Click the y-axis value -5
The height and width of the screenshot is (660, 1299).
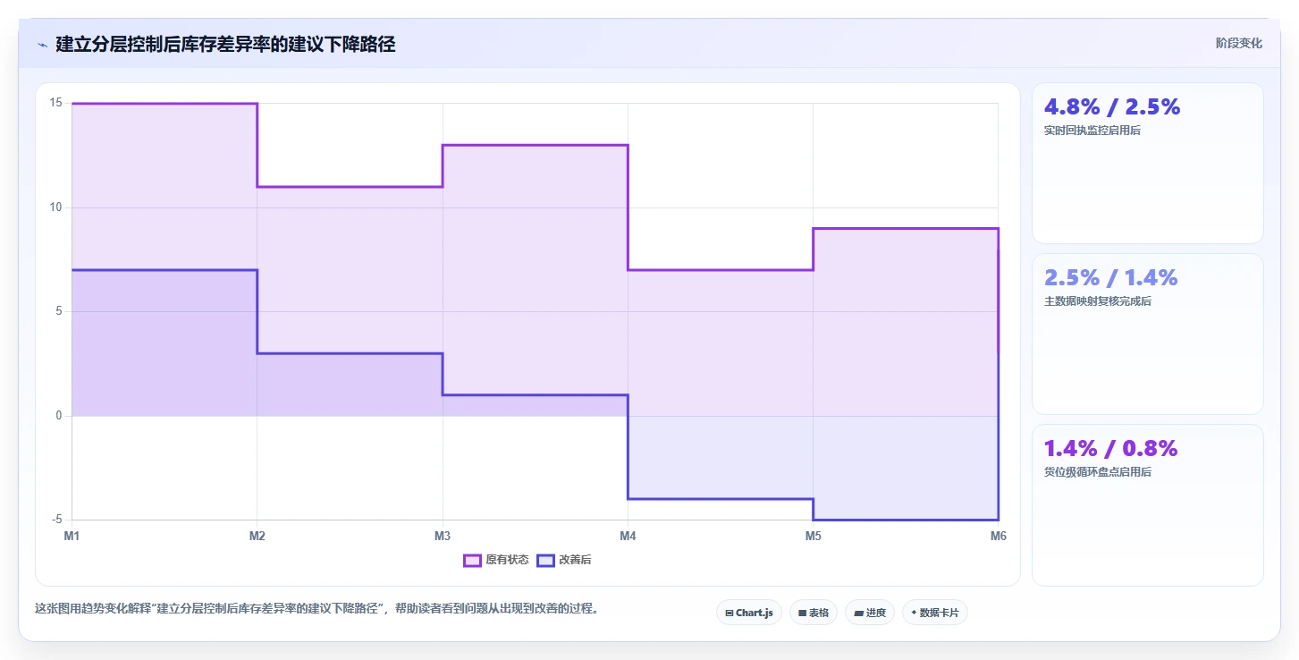pyautogui.click(x=55, y=520)
